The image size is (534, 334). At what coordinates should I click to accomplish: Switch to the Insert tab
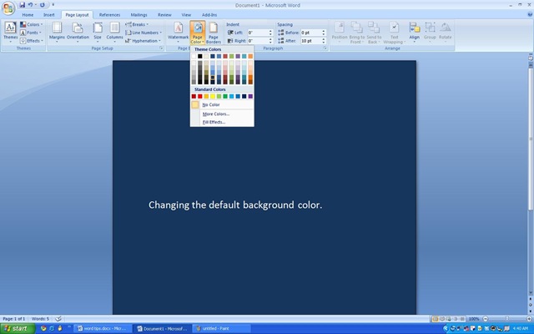pyautogui.click(x=48, y=15)
